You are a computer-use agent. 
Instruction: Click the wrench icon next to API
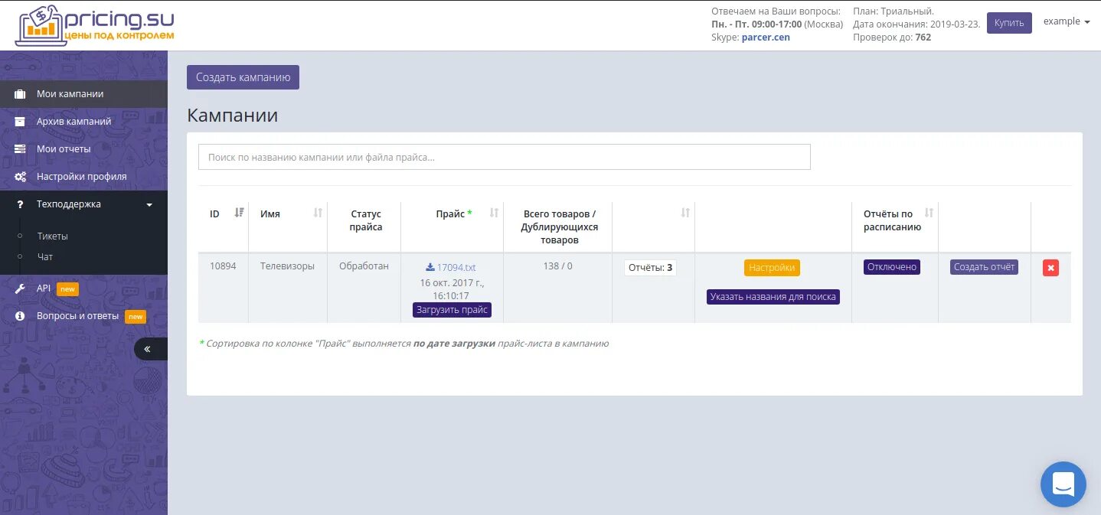pos(19,288)
